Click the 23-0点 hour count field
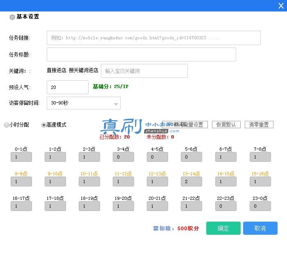Viewport: 287px width, 254px height. [260, 206]
